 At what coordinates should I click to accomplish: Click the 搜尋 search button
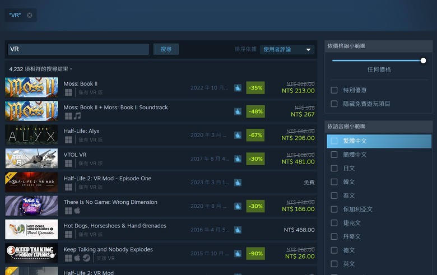(x=166, y=49)
